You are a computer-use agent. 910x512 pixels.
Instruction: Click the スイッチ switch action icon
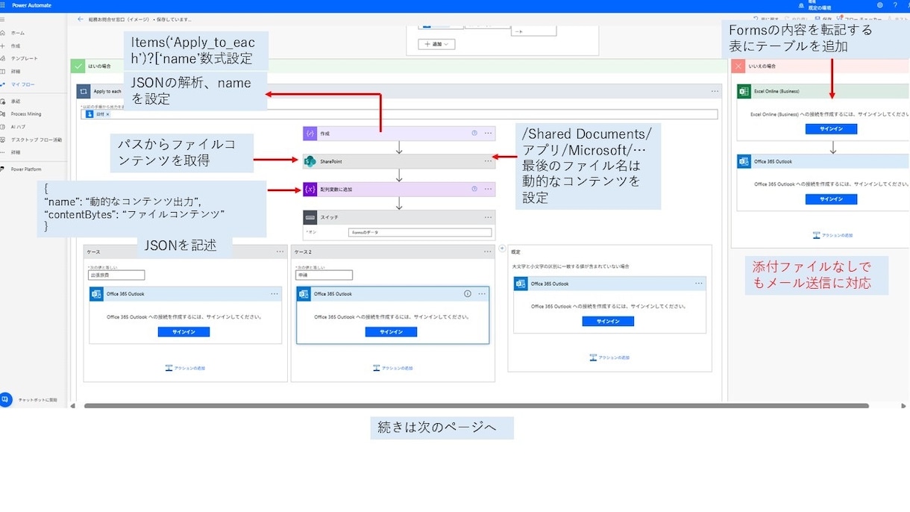tap(310, 217)
